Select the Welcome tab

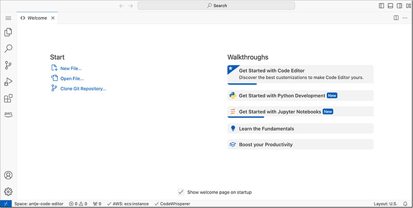point(37,18)
